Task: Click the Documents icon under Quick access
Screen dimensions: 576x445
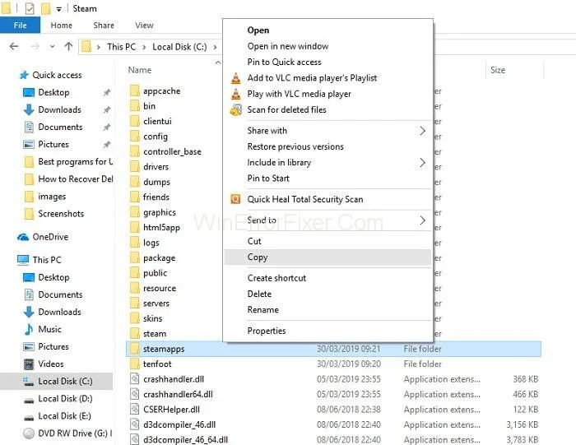Action: click(29, 127)
